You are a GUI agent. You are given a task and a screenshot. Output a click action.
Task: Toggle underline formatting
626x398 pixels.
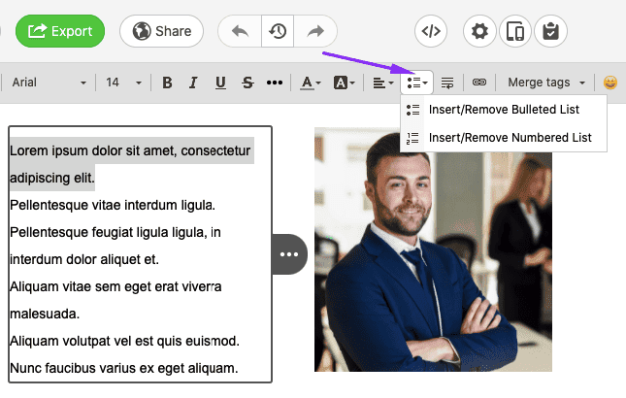(220, 83)
